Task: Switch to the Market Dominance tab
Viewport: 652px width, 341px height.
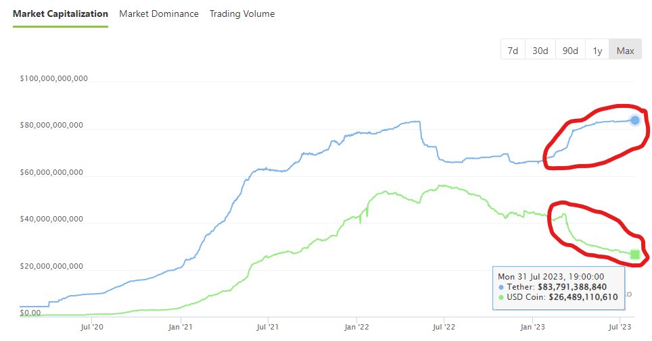Action: tap(159, 14)
